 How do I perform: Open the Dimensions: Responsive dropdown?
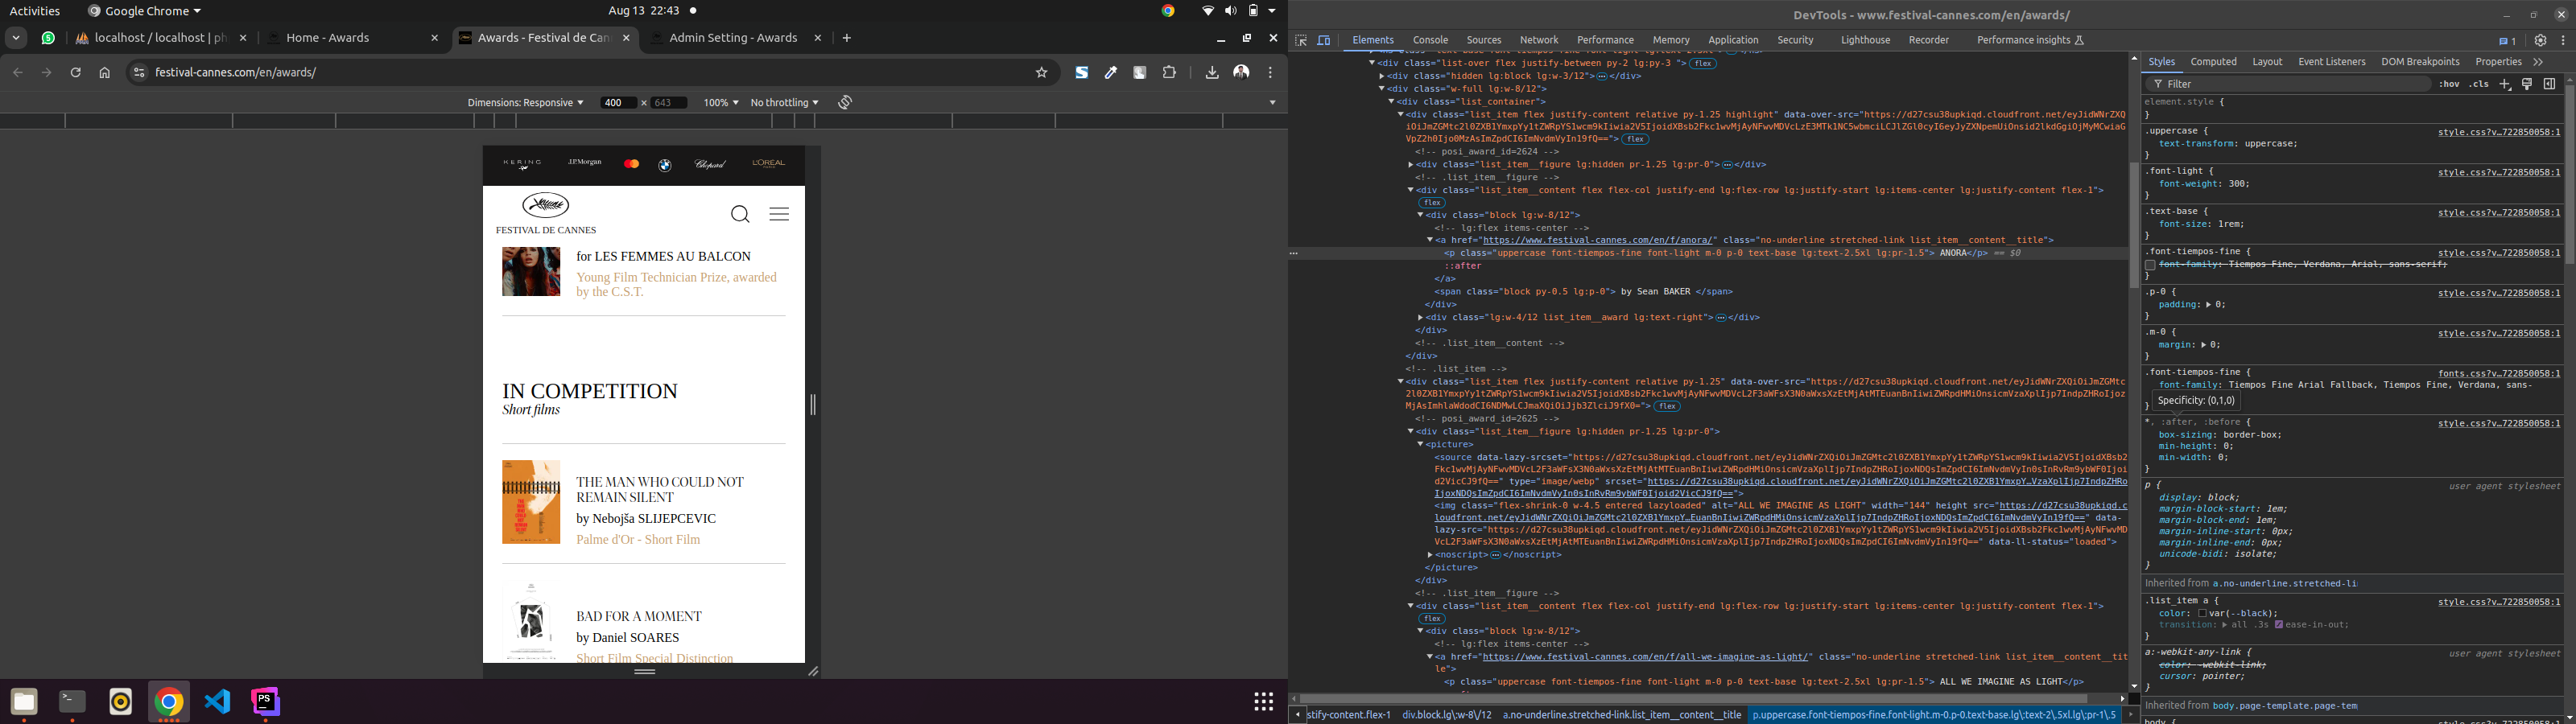click(525, 103)
